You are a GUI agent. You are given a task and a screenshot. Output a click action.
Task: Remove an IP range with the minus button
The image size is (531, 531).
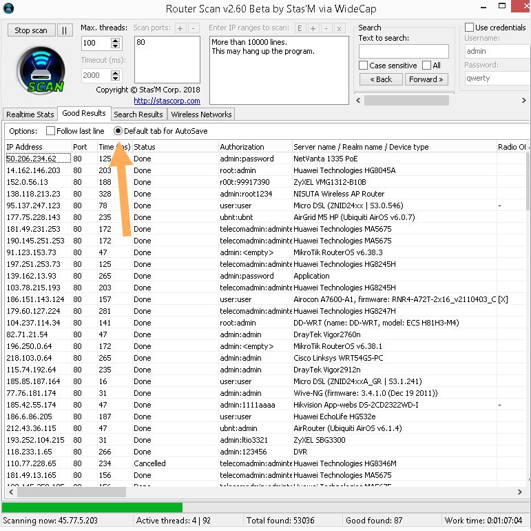pos(326,28)
